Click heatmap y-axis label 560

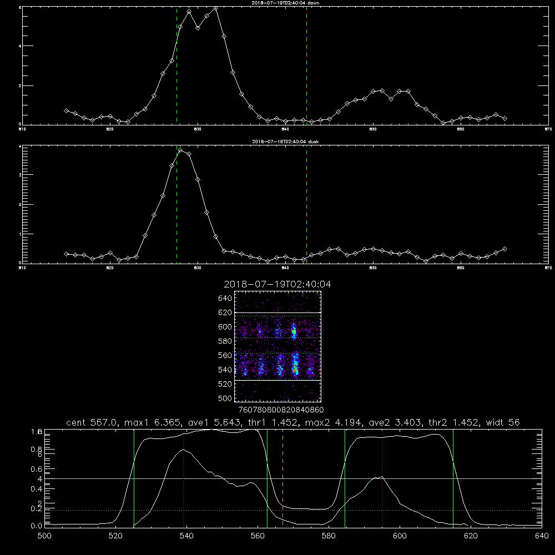click(x=225, y=355)
